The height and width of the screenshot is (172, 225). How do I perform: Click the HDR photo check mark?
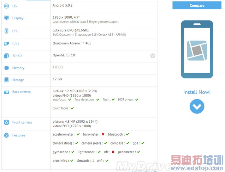pos(137,99)
